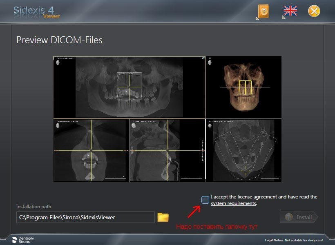
Task: Click head orientation icon in 3D skull panel
Action: click(210, 63)
